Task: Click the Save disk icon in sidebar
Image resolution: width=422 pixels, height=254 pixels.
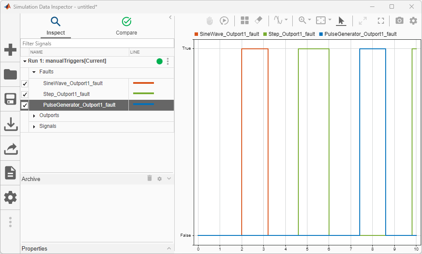Action: [10, 99]
